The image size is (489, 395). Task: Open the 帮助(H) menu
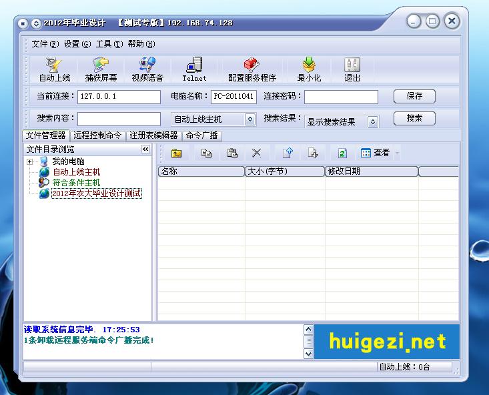(x=141, y=44)
